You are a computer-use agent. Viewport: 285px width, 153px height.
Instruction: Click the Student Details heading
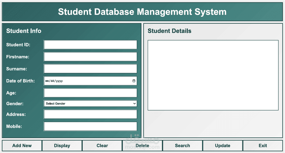pyautogui.click(x=169, y=31)
